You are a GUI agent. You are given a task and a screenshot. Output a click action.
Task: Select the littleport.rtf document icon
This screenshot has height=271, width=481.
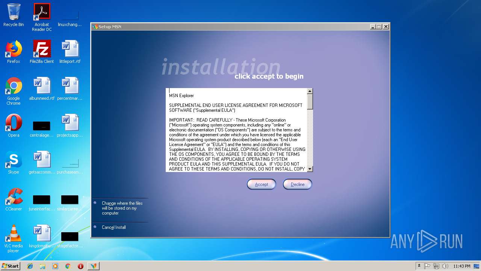70,52
